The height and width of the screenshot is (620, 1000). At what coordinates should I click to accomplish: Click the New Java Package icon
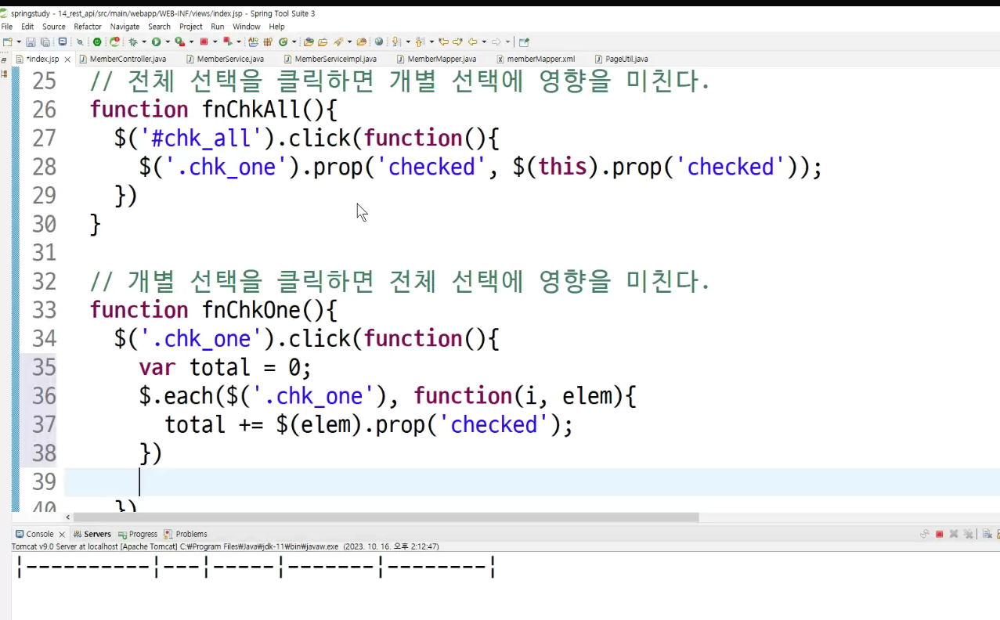point(268,41)
